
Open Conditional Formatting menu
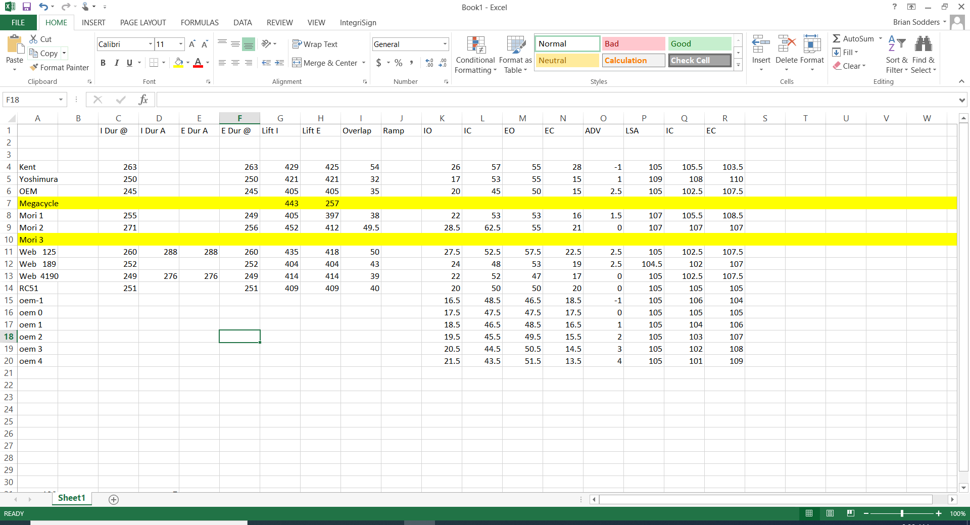(475, 55)
